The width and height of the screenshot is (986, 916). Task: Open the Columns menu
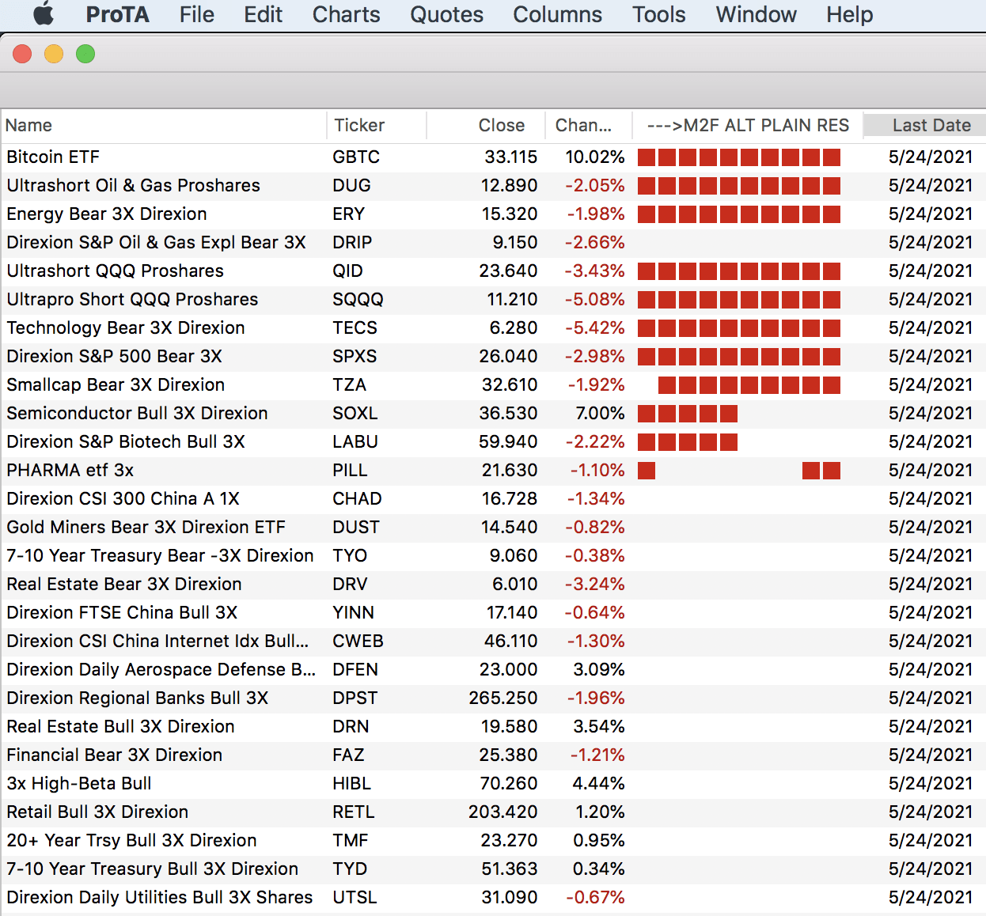coord(557,14)
